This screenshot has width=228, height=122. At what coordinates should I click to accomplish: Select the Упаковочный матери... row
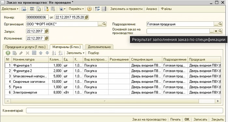tap(113, 76)
